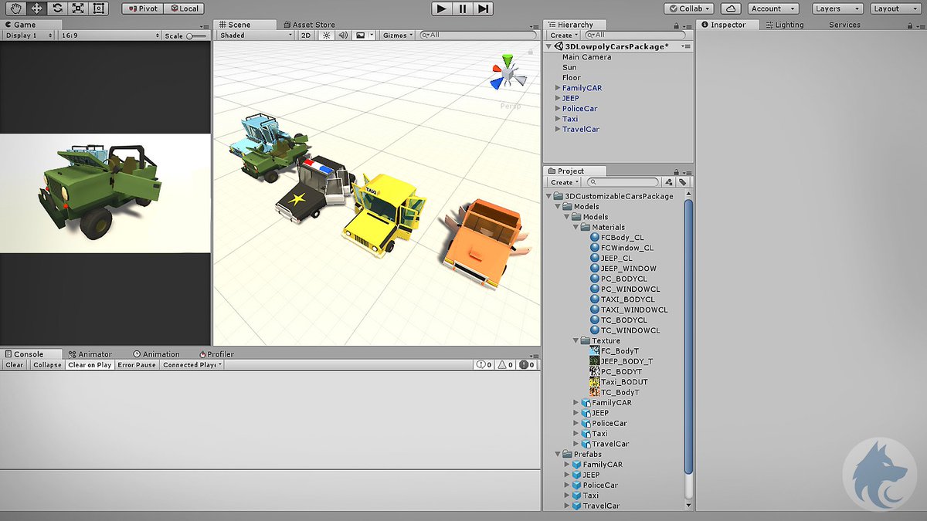The height and width of the screenshot is (521, 927).
Task: Open the Account menu in the toolbar
Action: click(x=772, y=8)
